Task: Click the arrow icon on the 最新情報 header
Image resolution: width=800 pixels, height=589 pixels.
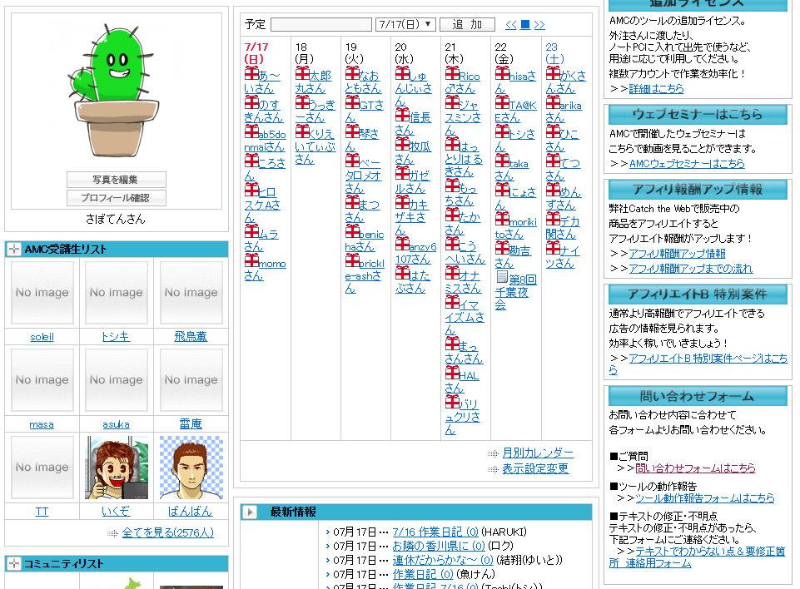Action: click(x=249, y=512)
